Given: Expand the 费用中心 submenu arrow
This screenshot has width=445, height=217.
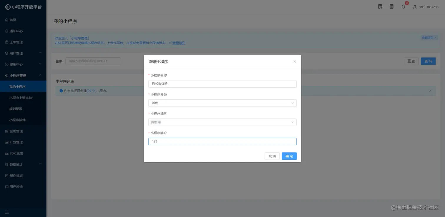Looking at the screenshot, I should (x=40, y=64).
